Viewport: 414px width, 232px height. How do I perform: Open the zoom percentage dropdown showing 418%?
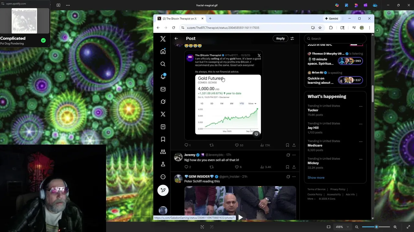click(x=342, y=227)
